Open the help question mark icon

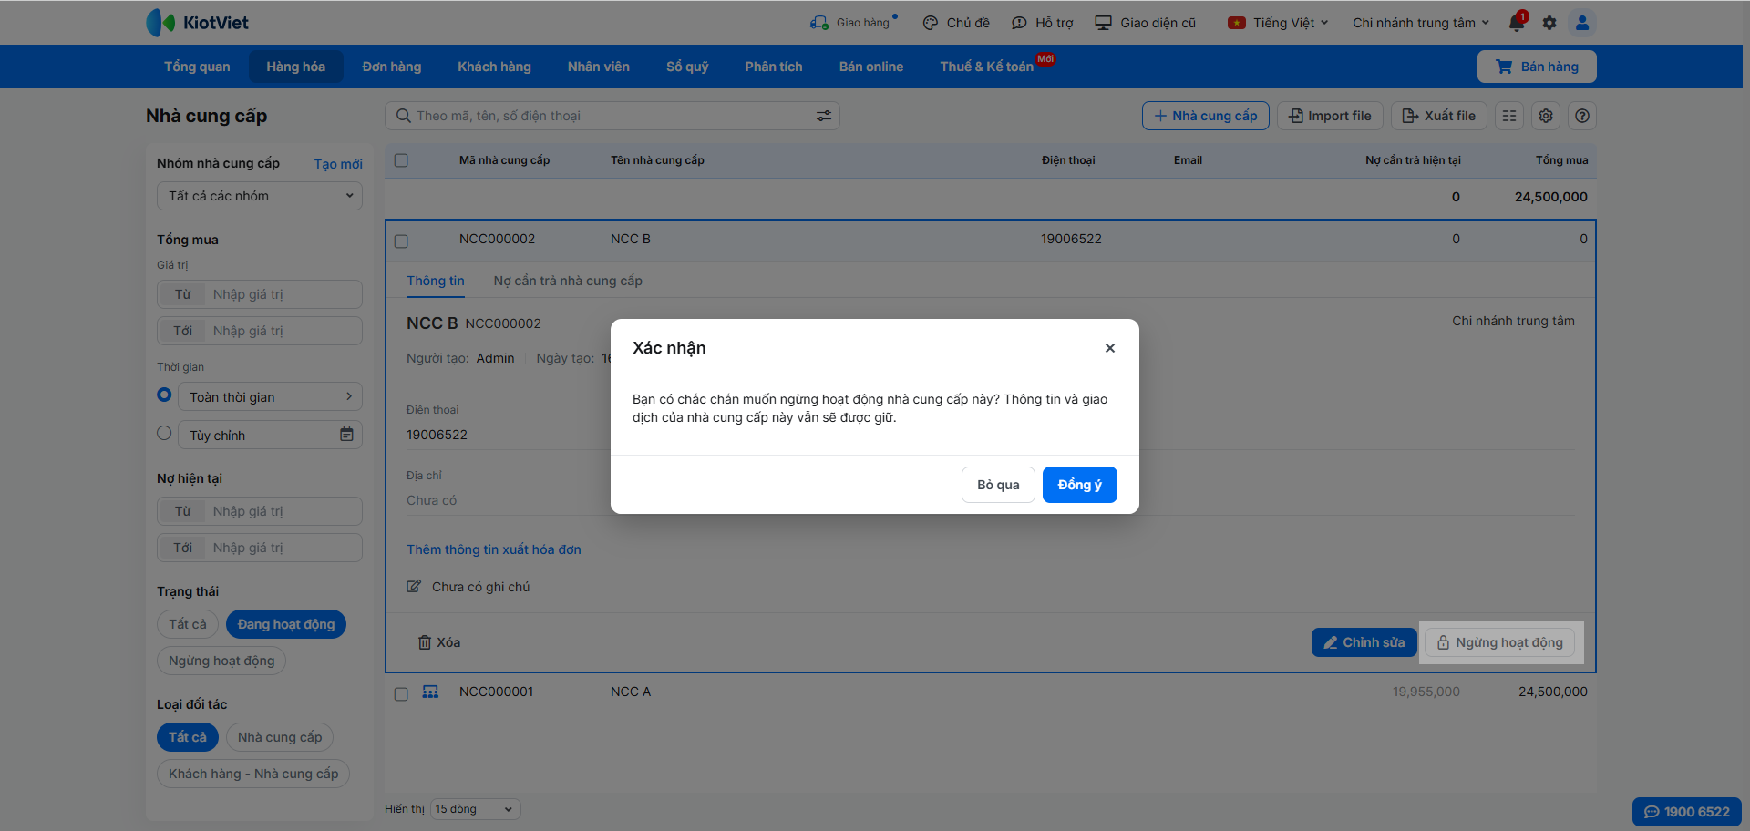[x=1582, y=116]
